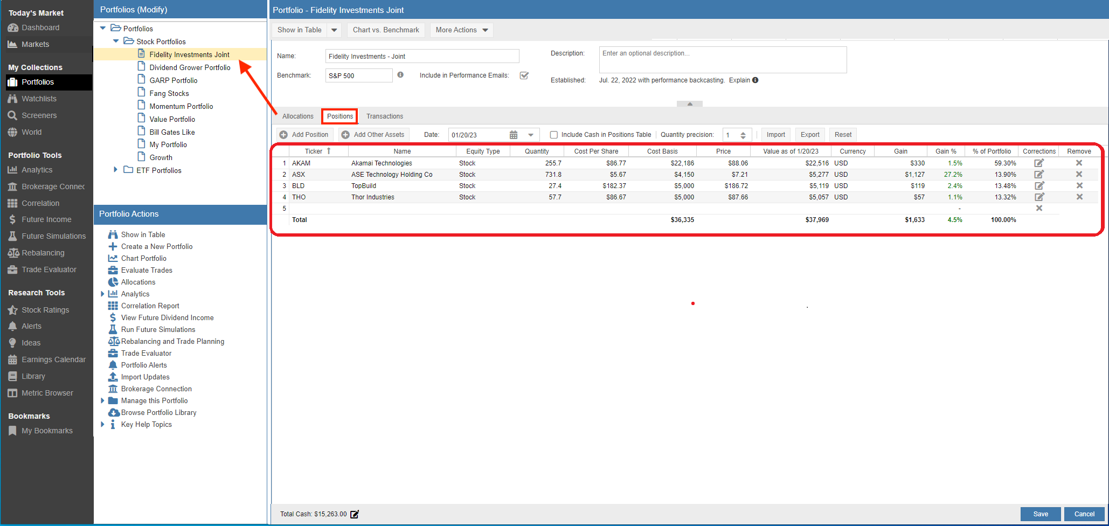This screenshot has width=1109, height=526.
Task: Remove the BLD position
Action: tap(1079, 185)
